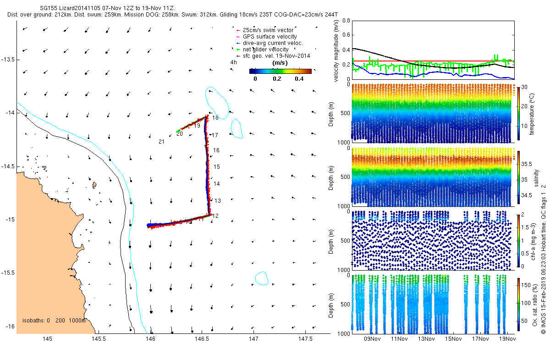Click the '0.4' tick under velocity colorbar
550x344 pixels.
pos(299,79)
